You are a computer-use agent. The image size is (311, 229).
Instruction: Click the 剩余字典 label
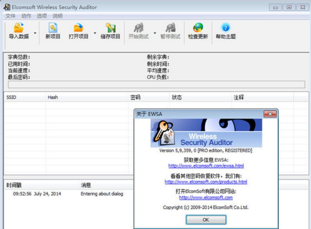coord(158,57)
